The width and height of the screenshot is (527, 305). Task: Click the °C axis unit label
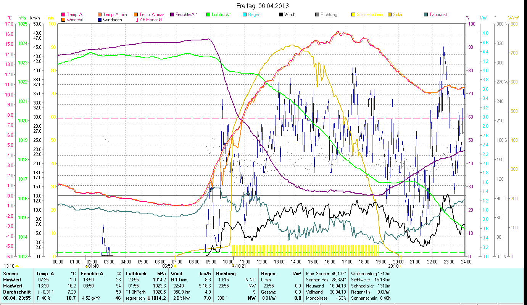[x=10, y=18]
